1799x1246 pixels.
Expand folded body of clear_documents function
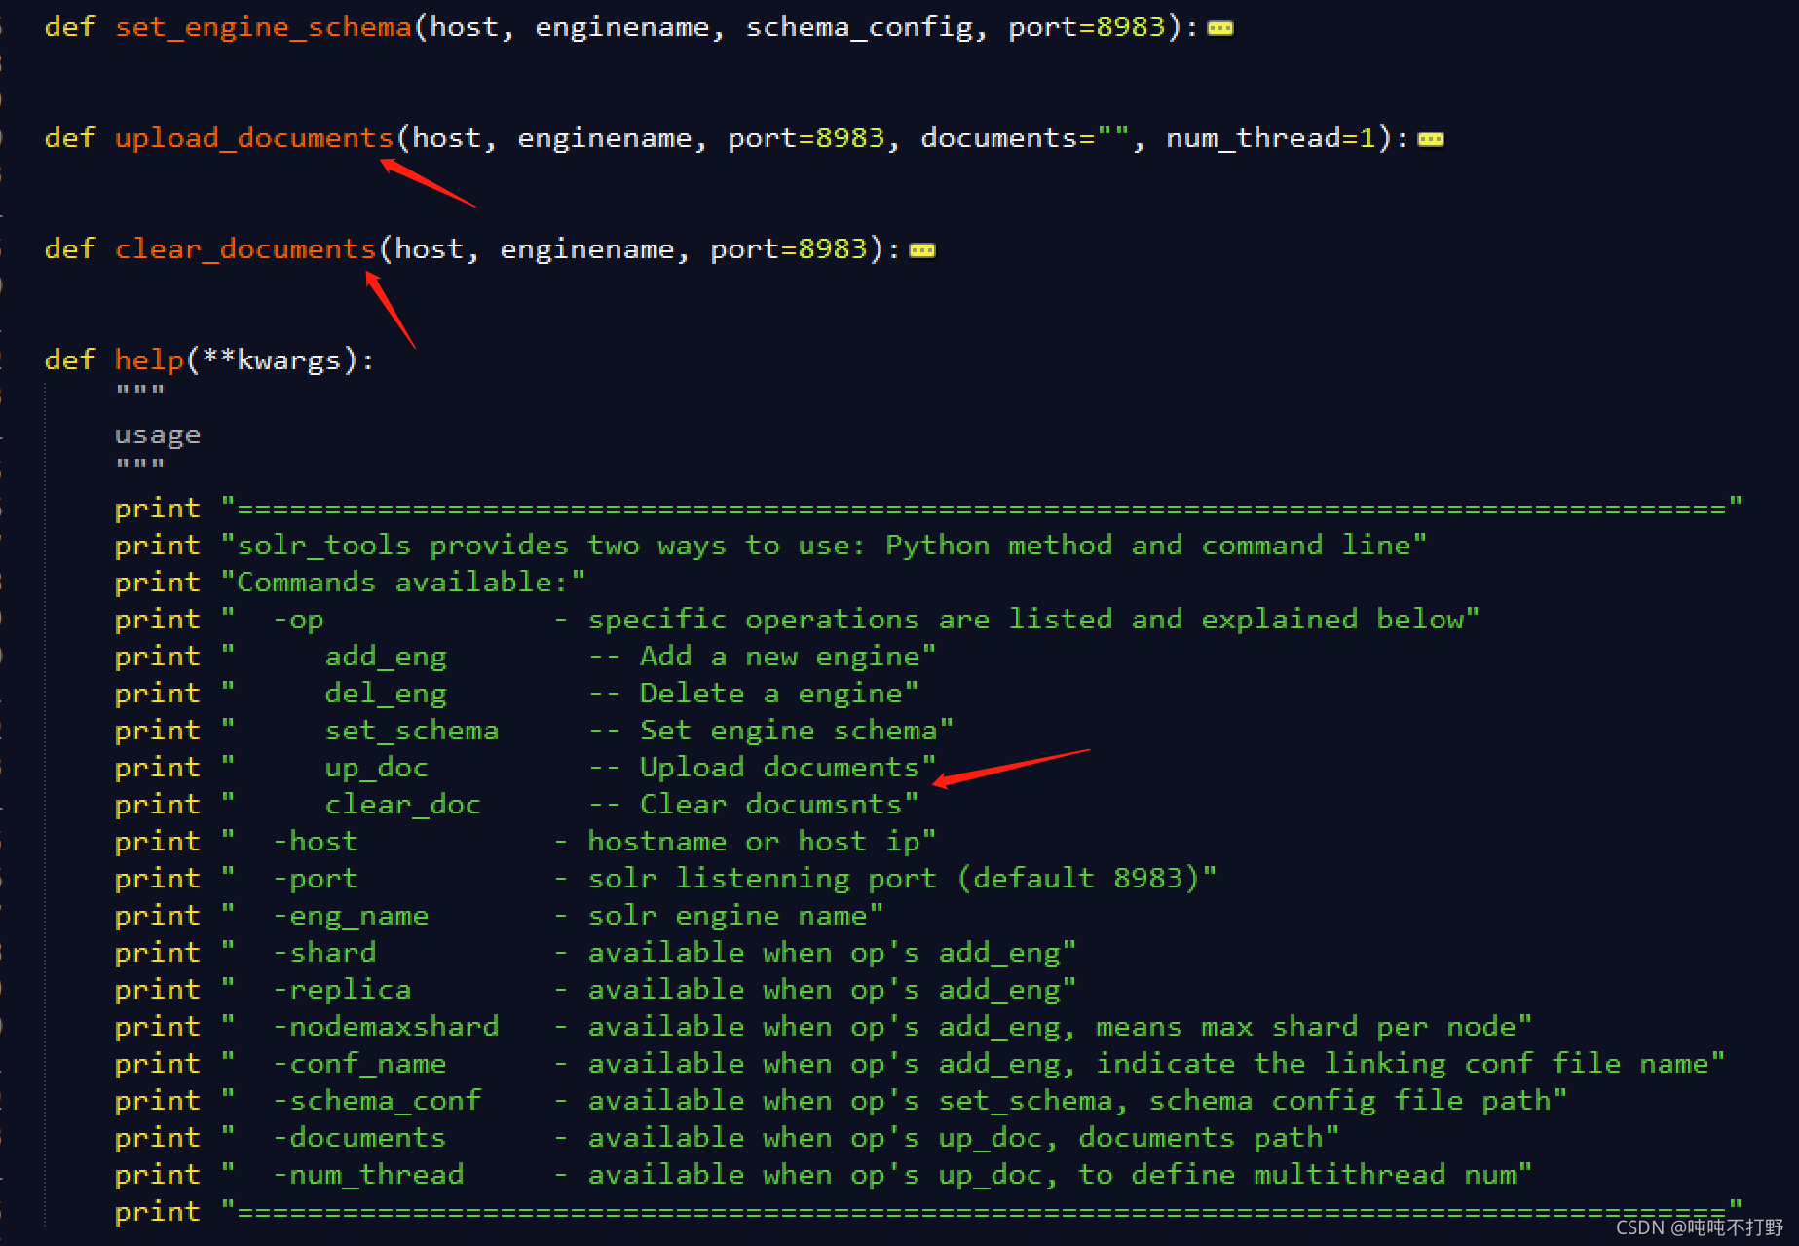click(x=922, y=250)
